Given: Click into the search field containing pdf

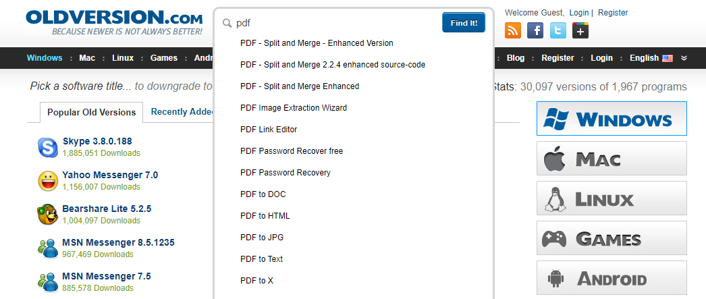Looking at the screenshot, I should point(331,23).
